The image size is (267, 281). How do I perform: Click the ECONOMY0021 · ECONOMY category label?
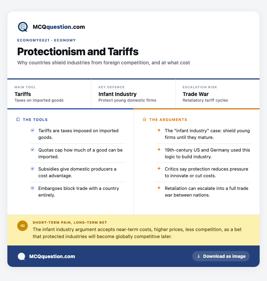tap(47, 40)
